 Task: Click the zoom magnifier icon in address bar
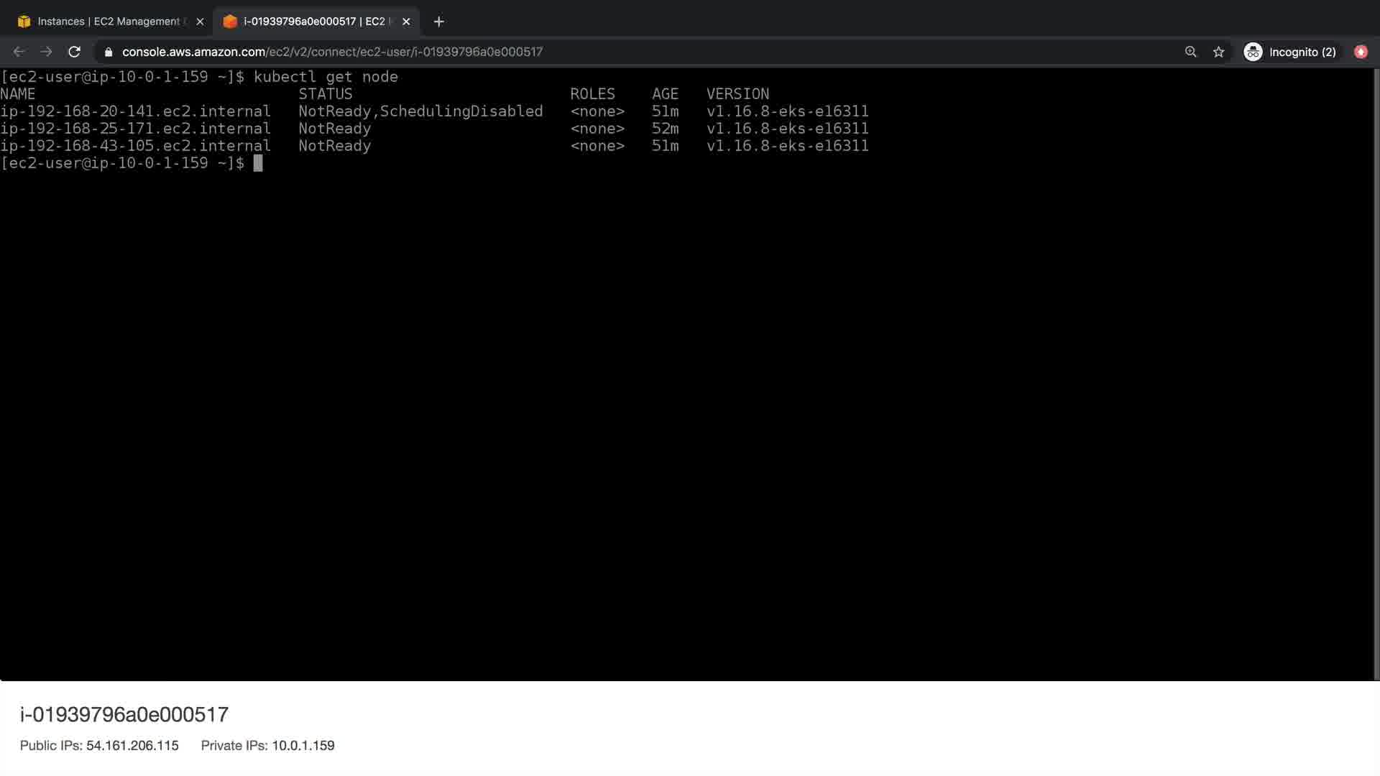click(1191, 52)
